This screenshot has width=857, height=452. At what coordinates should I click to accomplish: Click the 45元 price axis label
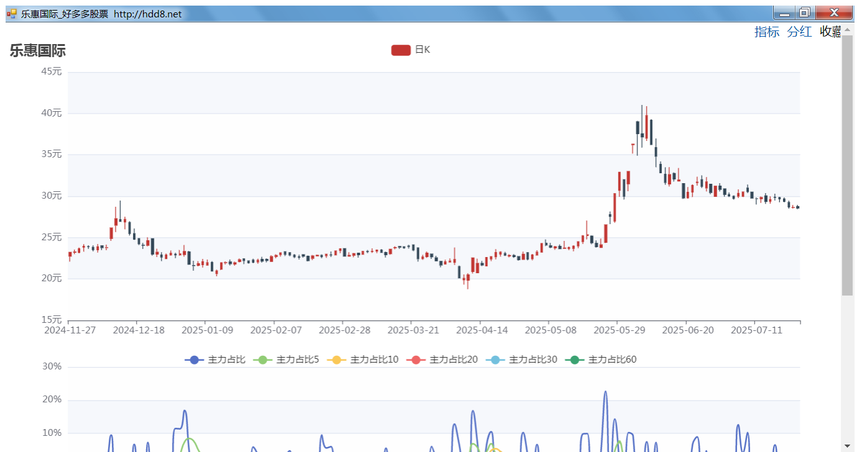(x=52, y=71)
